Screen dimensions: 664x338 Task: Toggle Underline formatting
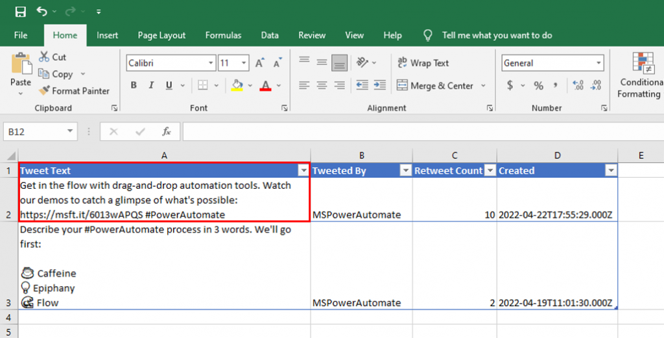tap(169, 85)
